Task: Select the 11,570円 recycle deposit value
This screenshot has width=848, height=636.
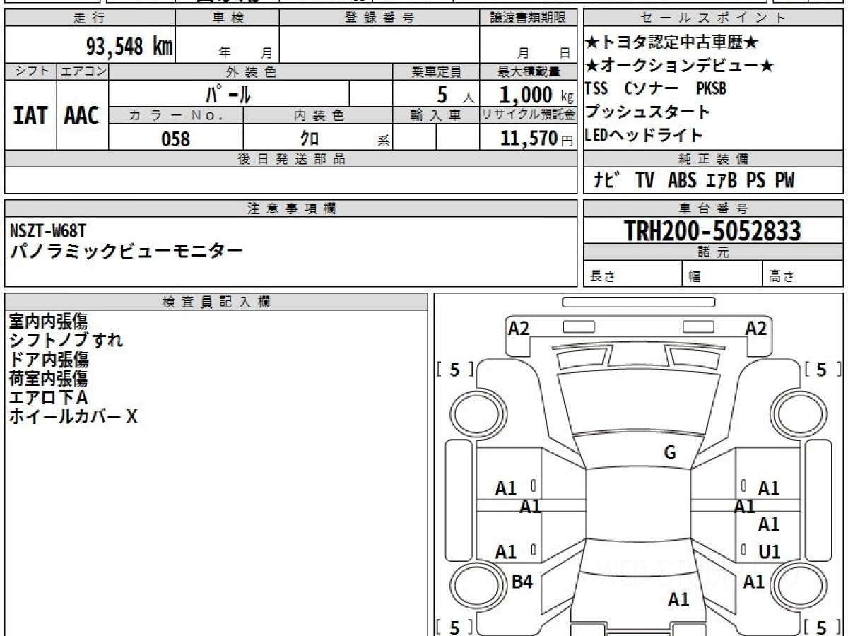Action: pyautogui.click(x=536, y=139)
